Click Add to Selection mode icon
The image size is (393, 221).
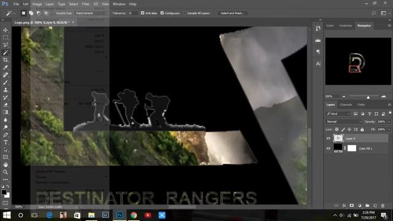[x=31, y=13]
